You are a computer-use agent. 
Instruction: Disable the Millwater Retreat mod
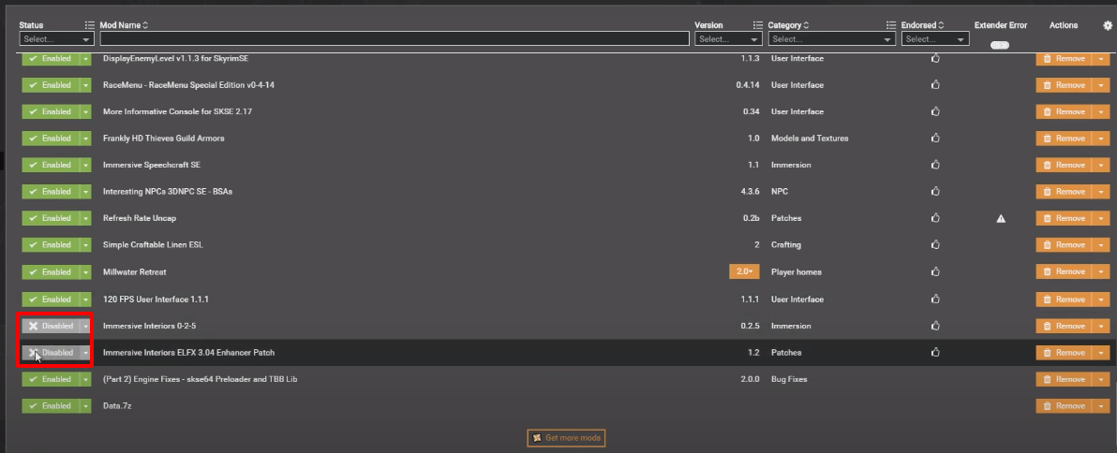tap(50, 271)
